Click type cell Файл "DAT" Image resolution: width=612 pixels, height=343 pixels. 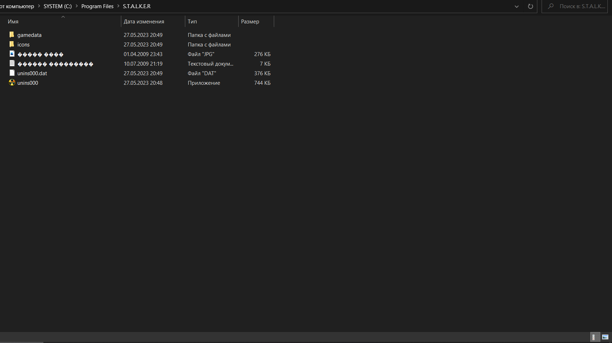(x=202, y=73)
